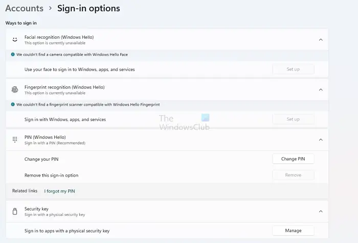
Task: Open the 'I forgot my PIN' link
Action: 60,191
